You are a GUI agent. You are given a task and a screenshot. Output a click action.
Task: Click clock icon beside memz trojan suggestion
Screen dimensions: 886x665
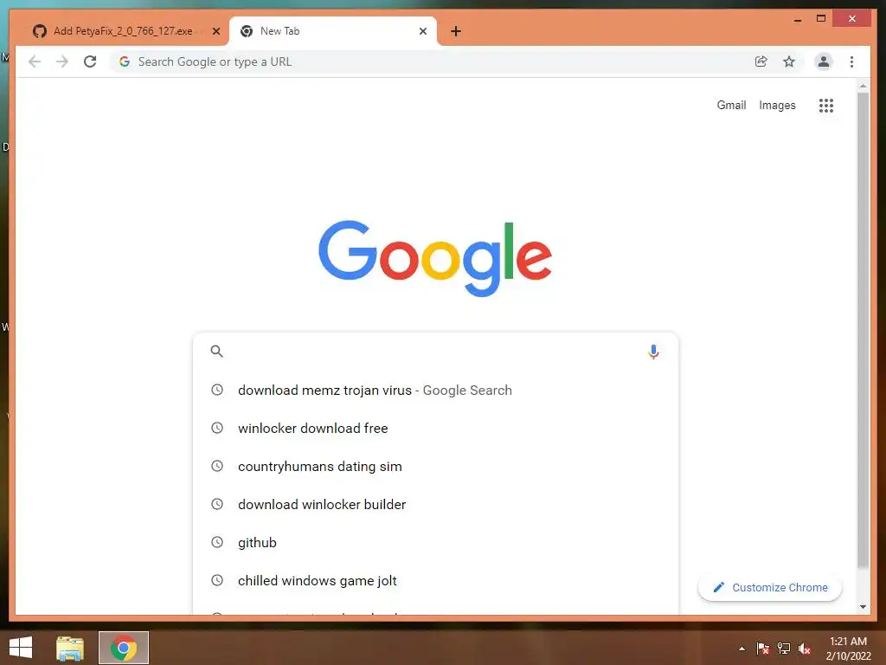[217, 390]
